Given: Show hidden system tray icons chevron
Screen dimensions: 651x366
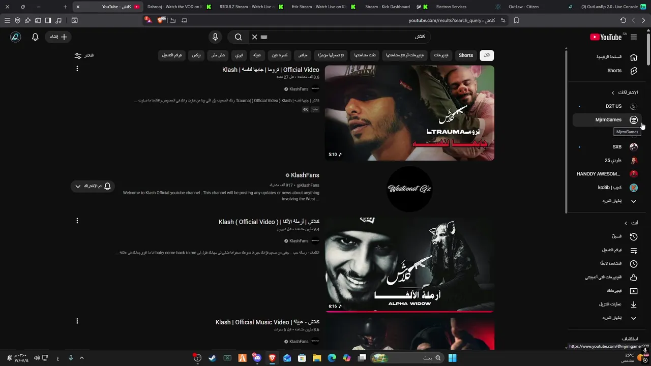Looking at the screenshot, I should point(81,358).
